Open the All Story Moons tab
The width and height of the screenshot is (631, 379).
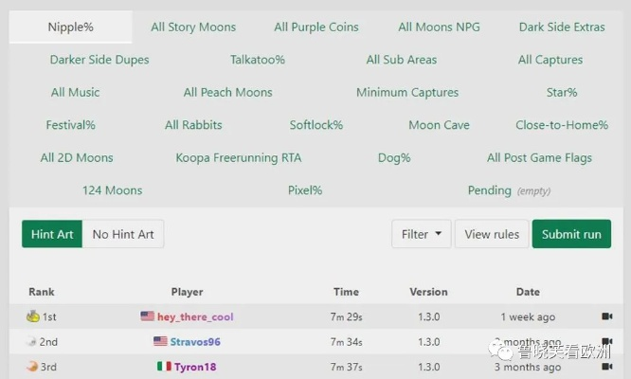[193, 27]
